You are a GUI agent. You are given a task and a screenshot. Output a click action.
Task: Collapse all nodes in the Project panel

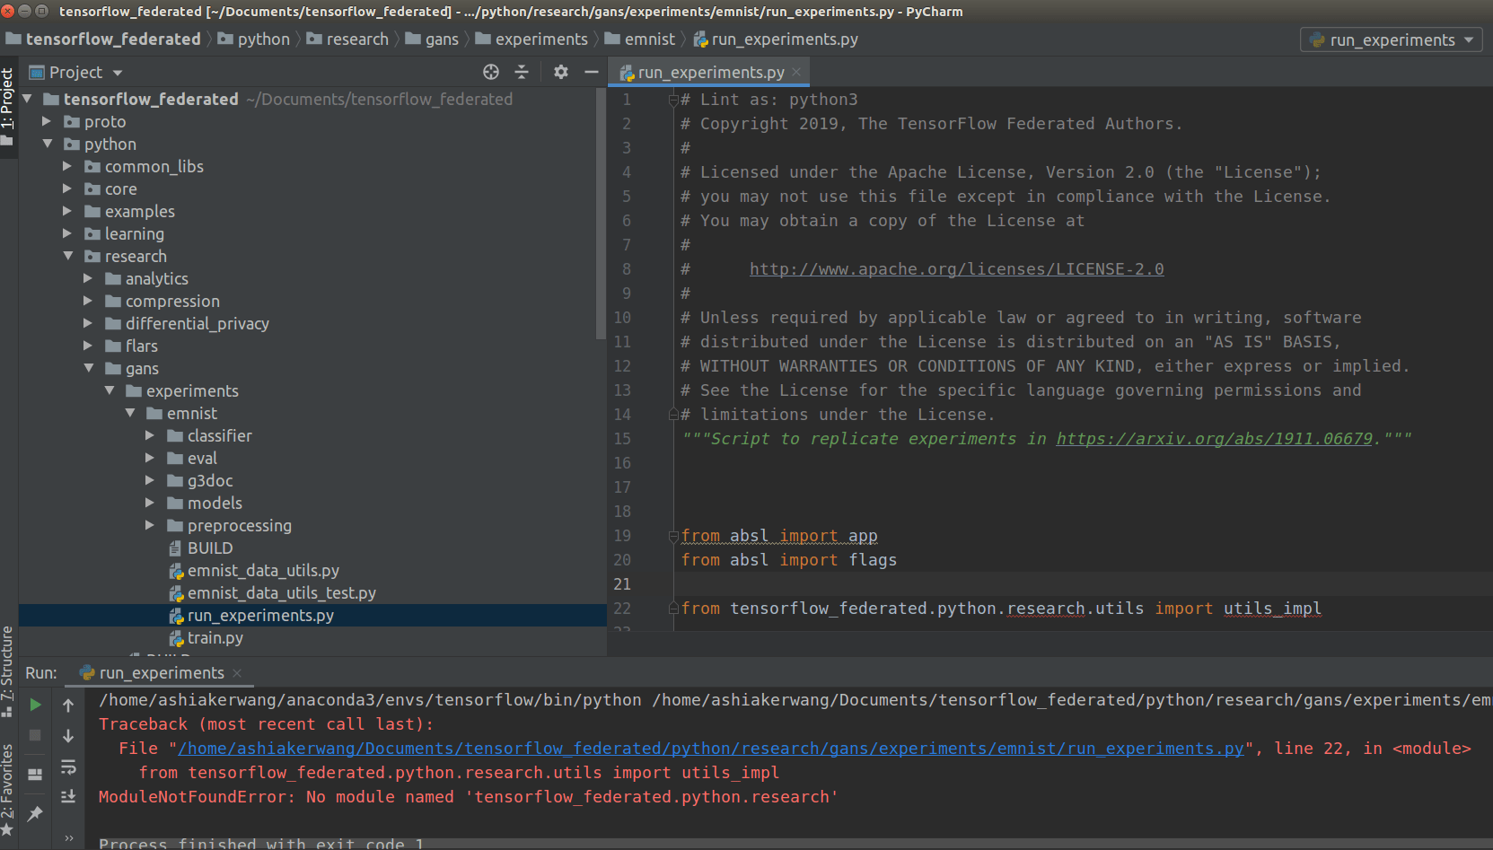coord(522,72)
